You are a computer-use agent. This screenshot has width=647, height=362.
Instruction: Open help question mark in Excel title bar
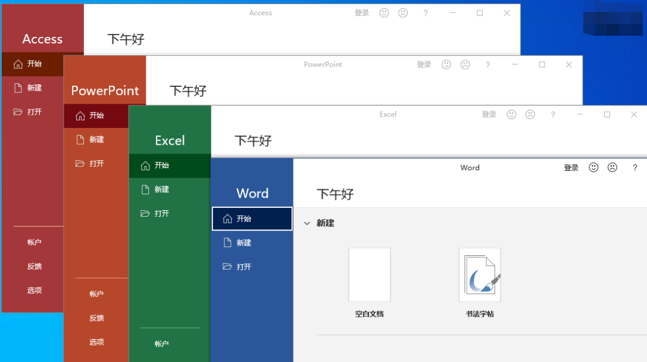click(x=553, y=114)
